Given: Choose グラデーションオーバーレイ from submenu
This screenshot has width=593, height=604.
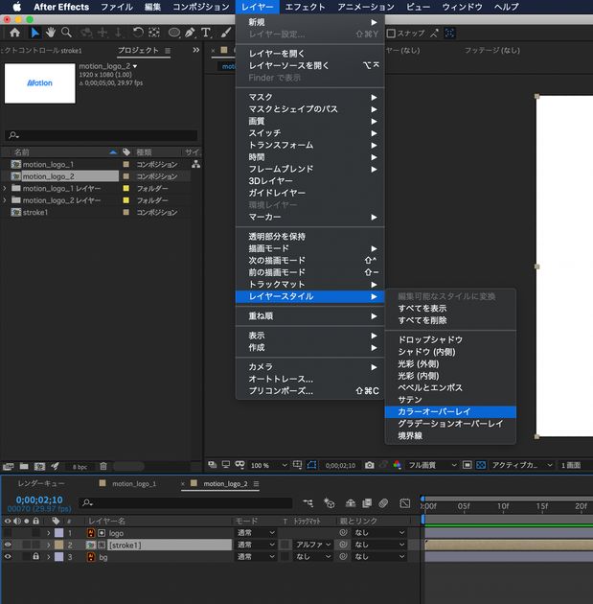Looking at the screenshot, I should (x=450, y=424).
